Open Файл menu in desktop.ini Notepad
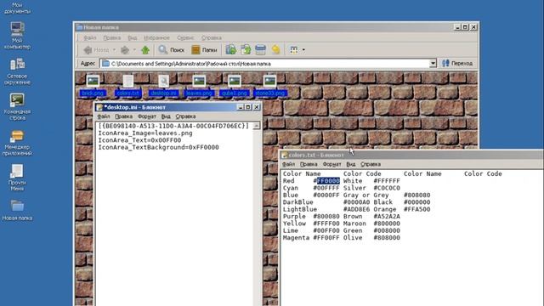Screen dimensions: 544x306 click(104, 116)
